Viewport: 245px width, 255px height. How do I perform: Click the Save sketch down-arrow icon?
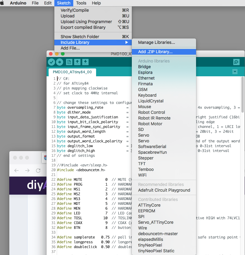(85, 62)
